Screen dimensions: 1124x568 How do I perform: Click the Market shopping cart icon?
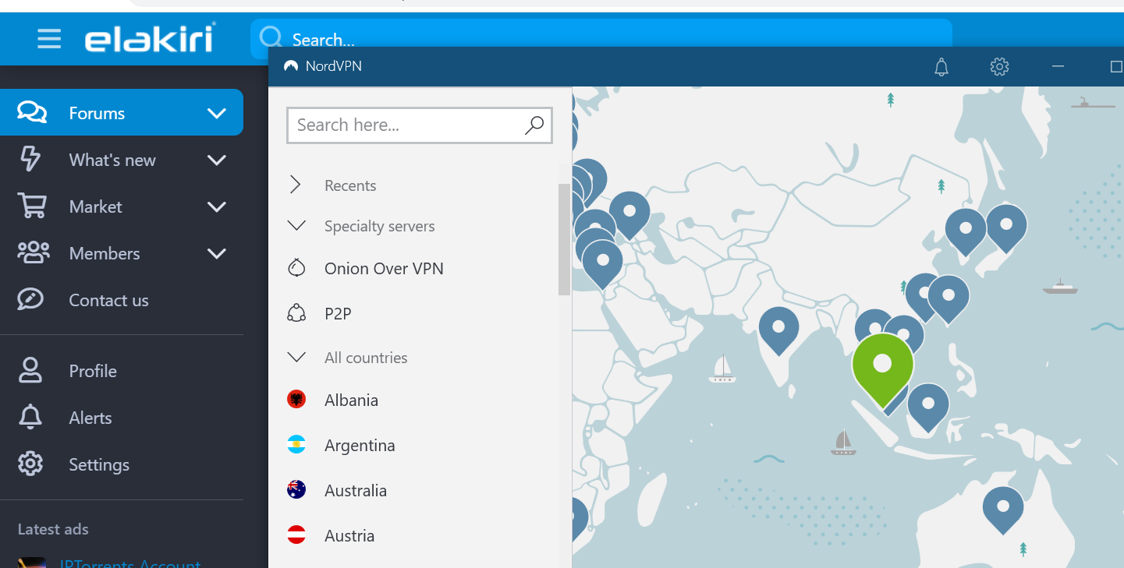(31, 206)
